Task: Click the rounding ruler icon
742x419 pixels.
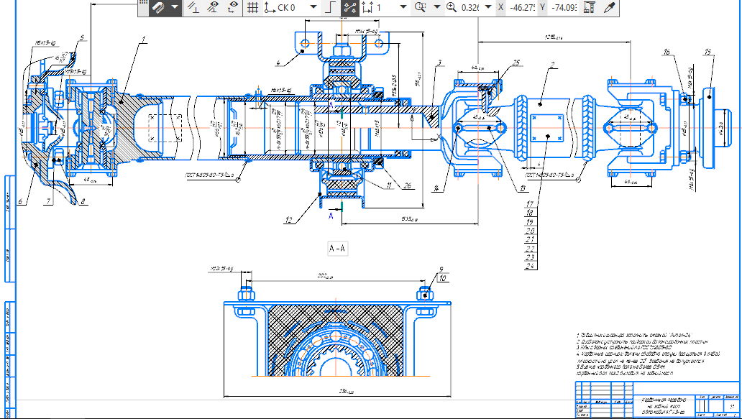Action: pos(589,8)
